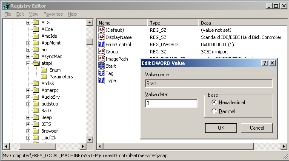This screenshot has height=161, width=289.
Task: Click the Atdisk folder icon
Action: pyautogui.click(x=36, y=83)
